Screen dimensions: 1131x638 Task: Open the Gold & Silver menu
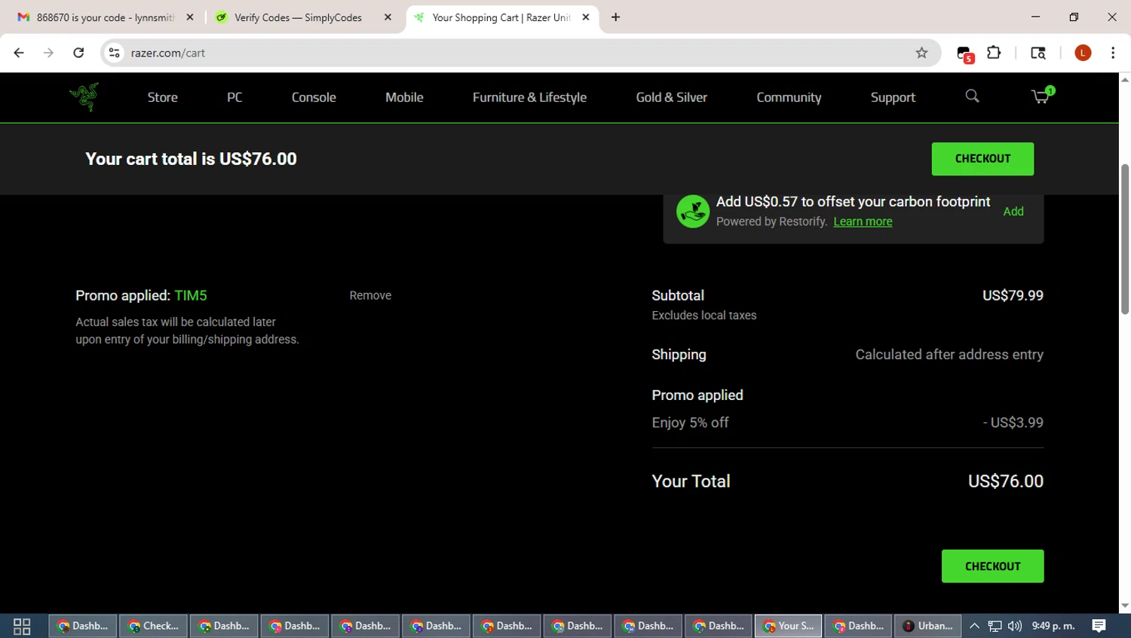coord(672,97)
